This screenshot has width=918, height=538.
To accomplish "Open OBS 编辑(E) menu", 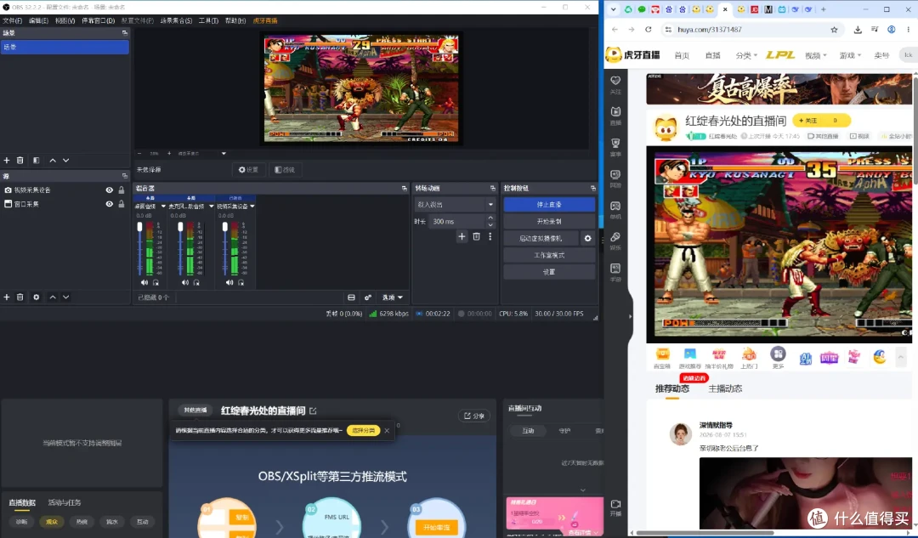I will [x=38, y=20].
